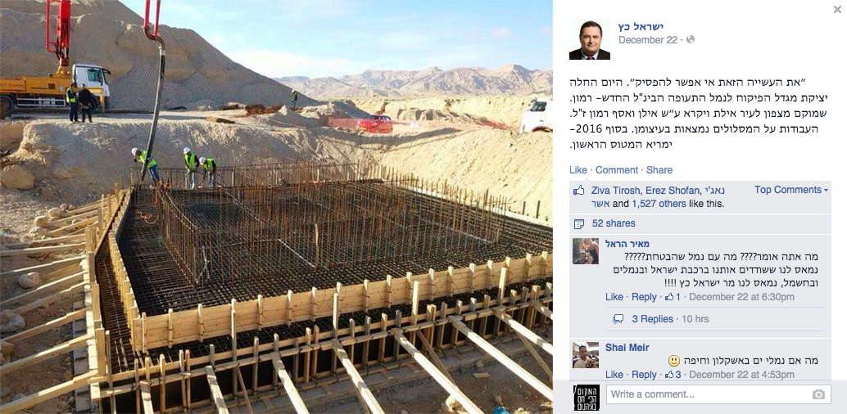This screenshot has width=847, height=414.
Task: Open the Top Comments sort dropdown
Action: (791, 190)
